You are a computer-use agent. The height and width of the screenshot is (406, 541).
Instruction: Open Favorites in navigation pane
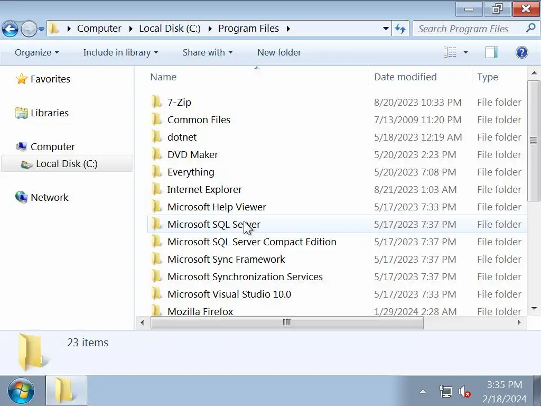pos(50,79)
